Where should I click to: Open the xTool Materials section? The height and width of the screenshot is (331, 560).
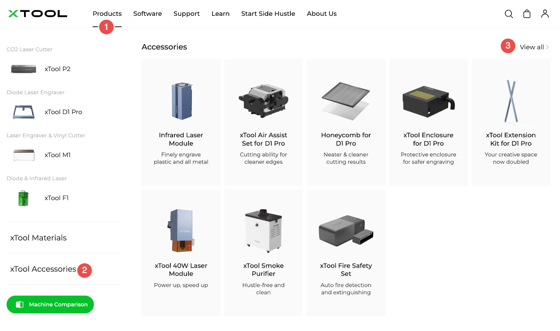38,237
